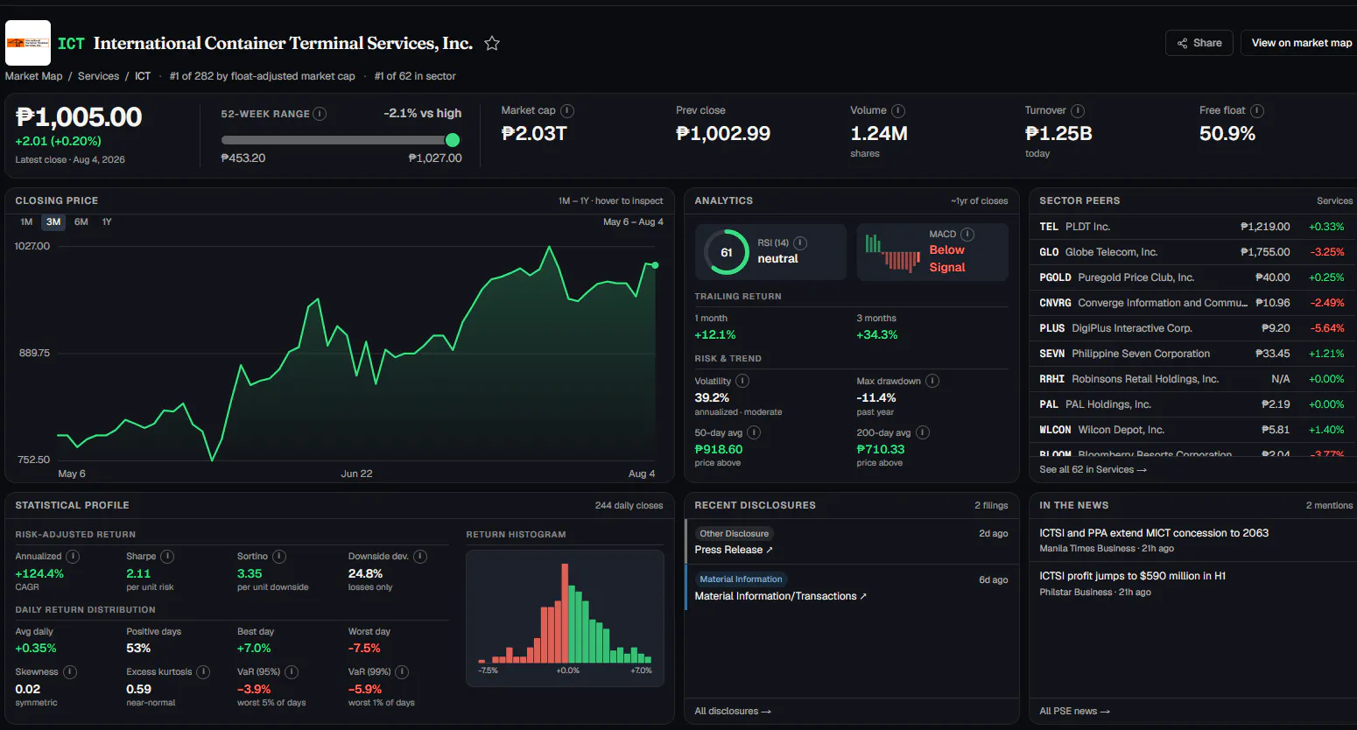Open the All PSE news link
This screenshot has width=1357, height=730.
pyautogui.click(x=1074, y=711)
